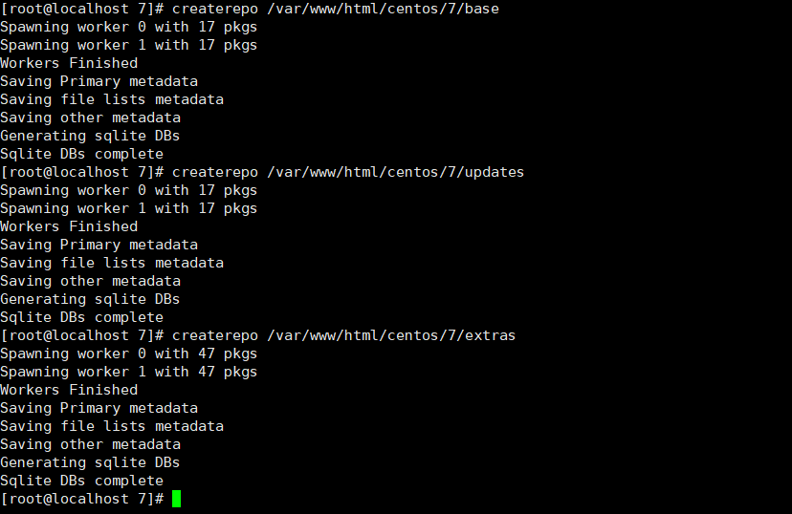Click the first 'Saving Primary metadata' line
This screenshot has height=514, width=792.
[99, 82]
